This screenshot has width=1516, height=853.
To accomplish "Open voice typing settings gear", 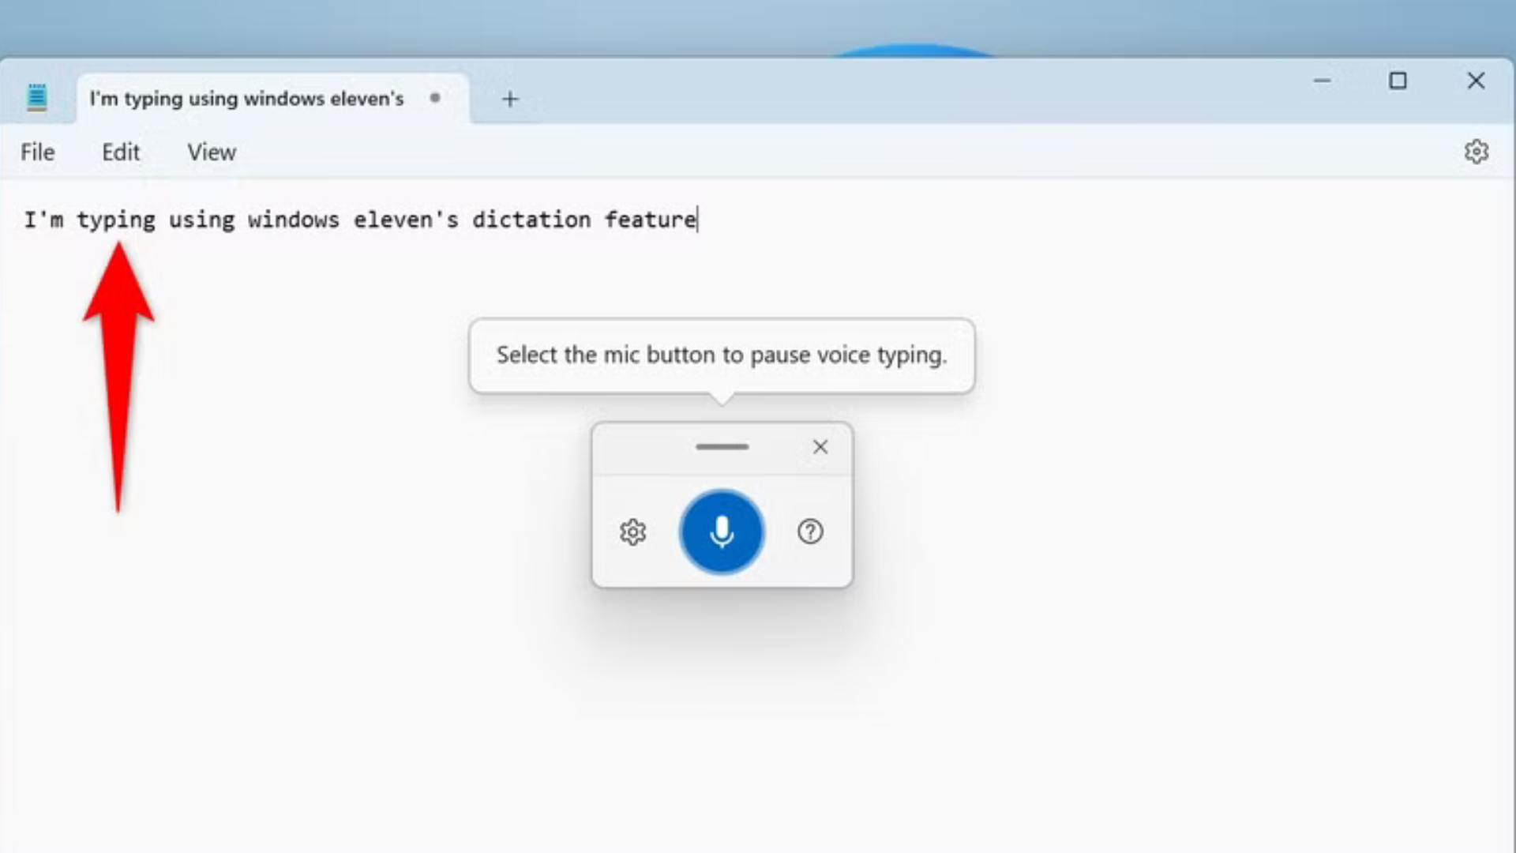I will [x=632, y=532].
